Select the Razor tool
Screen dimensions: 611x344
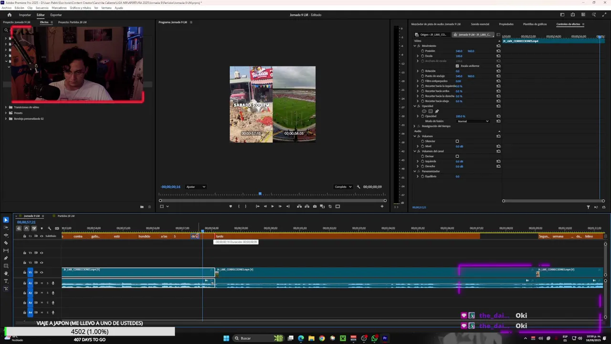point(6,243)
